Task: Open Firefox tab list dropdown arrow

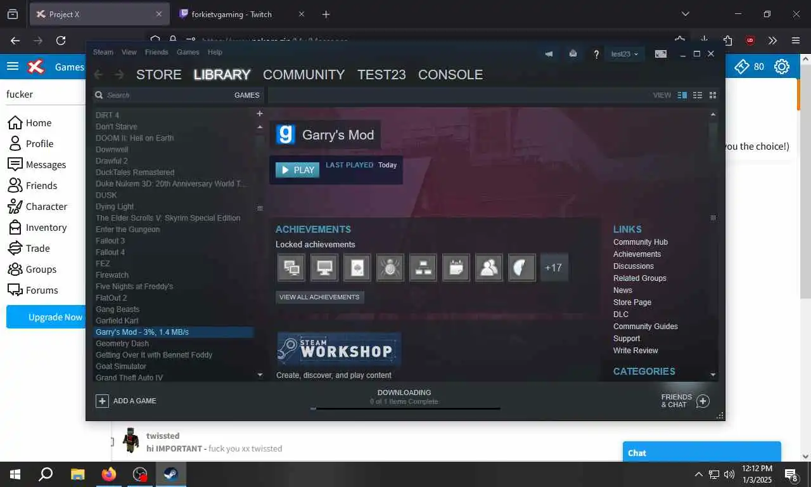Action: tap(685, 14)
